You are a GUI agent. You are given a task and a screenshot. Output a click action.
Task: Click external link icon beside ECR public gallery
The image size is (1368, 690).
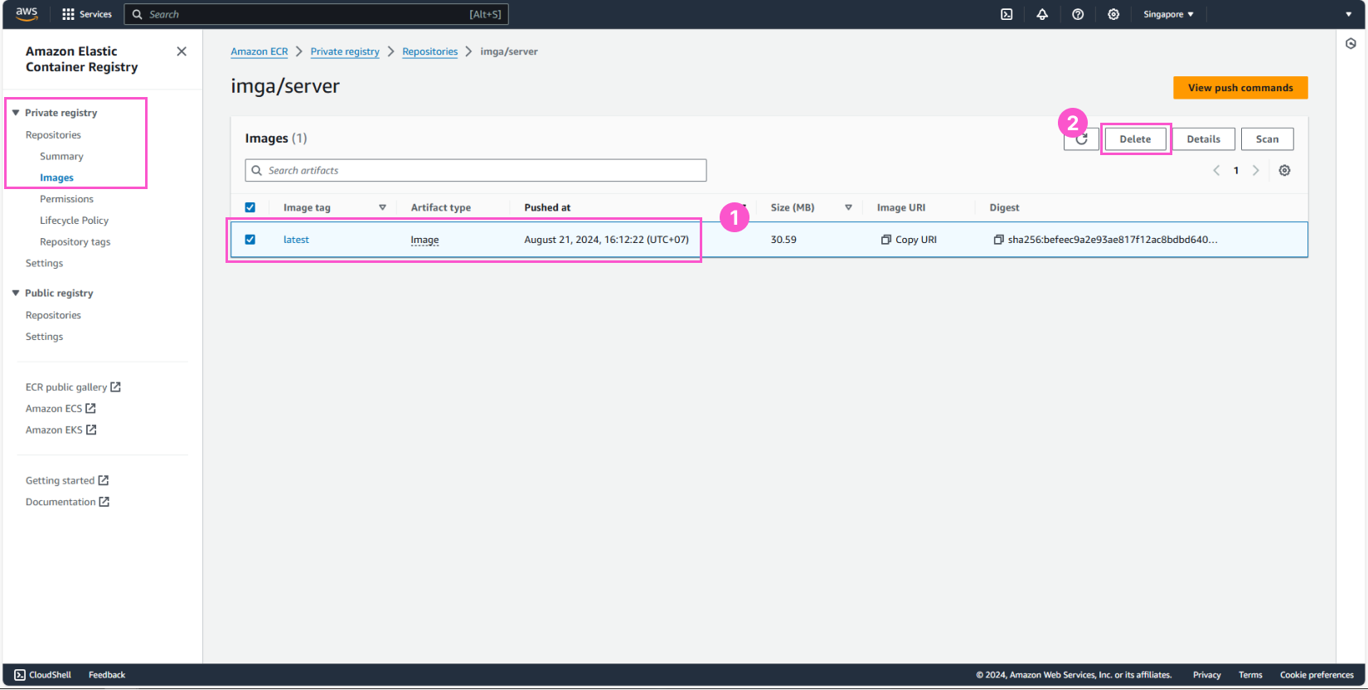click(116, 386)
